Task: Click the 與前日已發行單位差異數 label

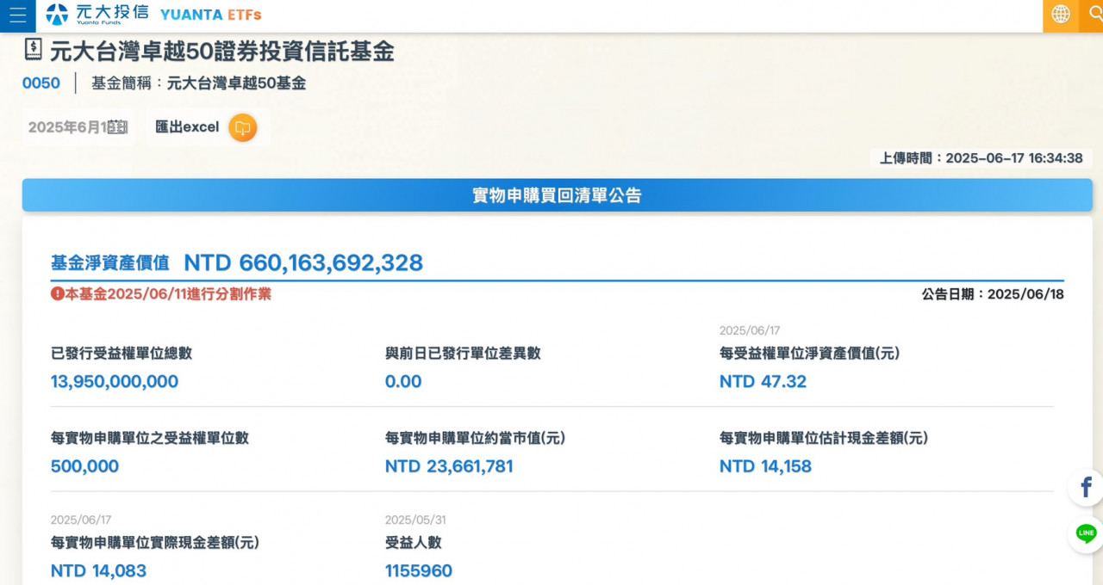Action: click(463, 354)
